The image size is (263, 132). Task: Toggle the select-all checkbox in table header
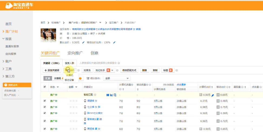pyautogui.click(x=45, y=87)
